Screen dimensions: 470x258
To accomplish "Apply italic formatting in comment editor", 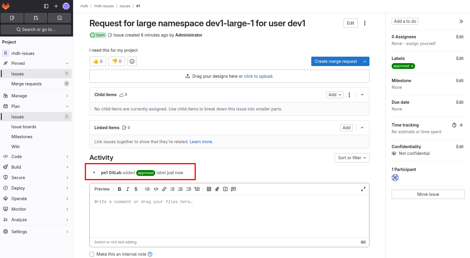I will click(x=128, y=189).
